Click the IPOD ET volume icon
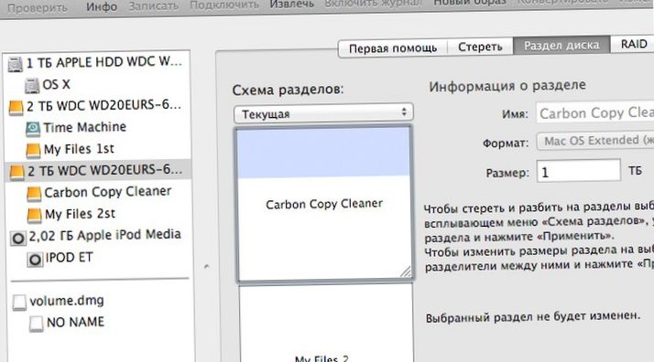This screenshot has width=654, height=362. (35, 260)
